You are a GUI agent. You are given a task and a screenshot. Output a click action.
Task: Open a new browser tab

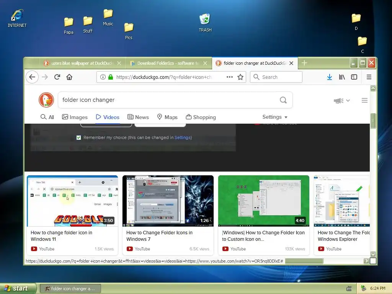click(x=304, y=63)
